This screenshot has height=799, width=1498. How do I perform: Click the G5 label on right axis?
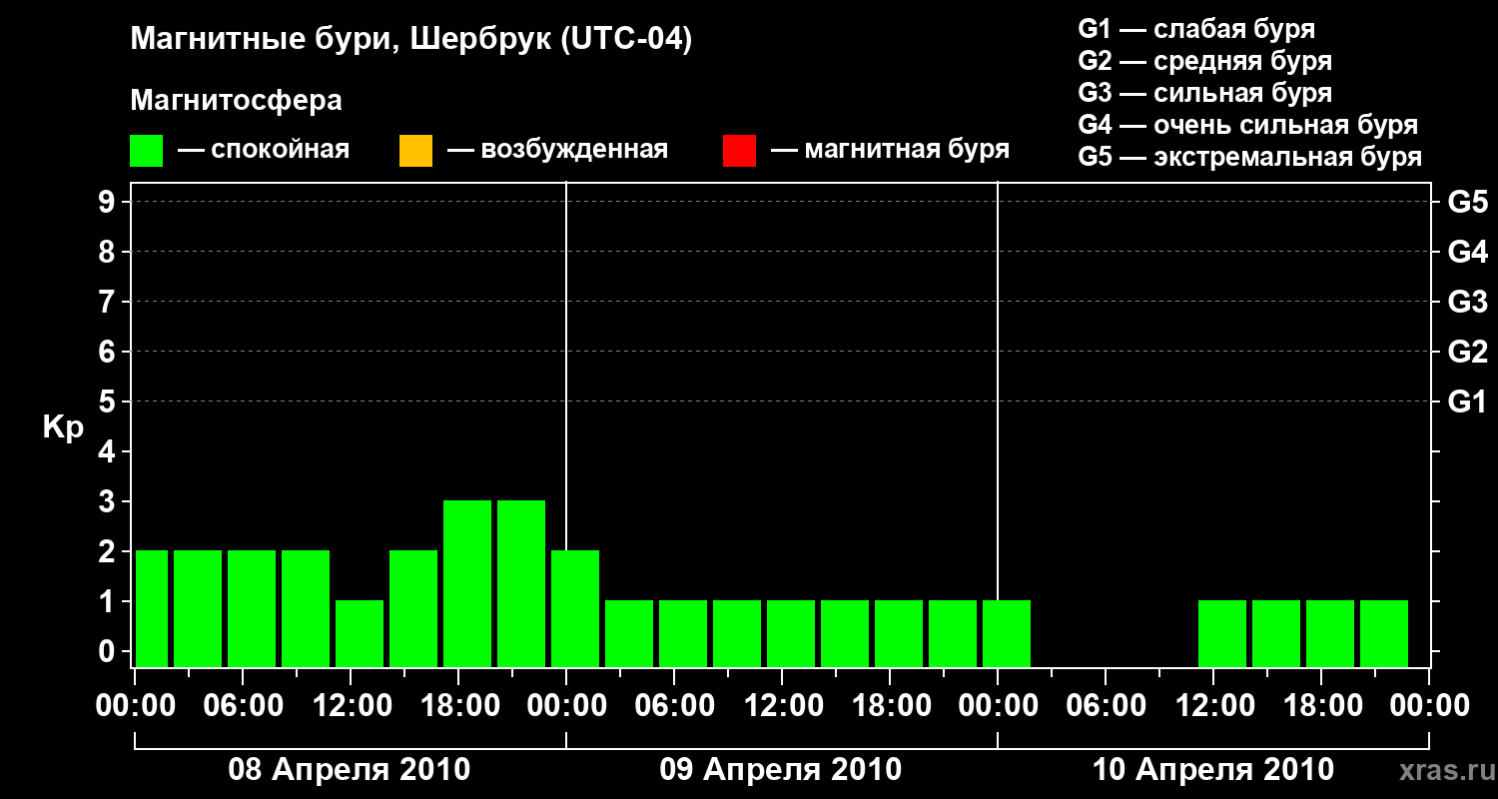tap(1468, 202)
